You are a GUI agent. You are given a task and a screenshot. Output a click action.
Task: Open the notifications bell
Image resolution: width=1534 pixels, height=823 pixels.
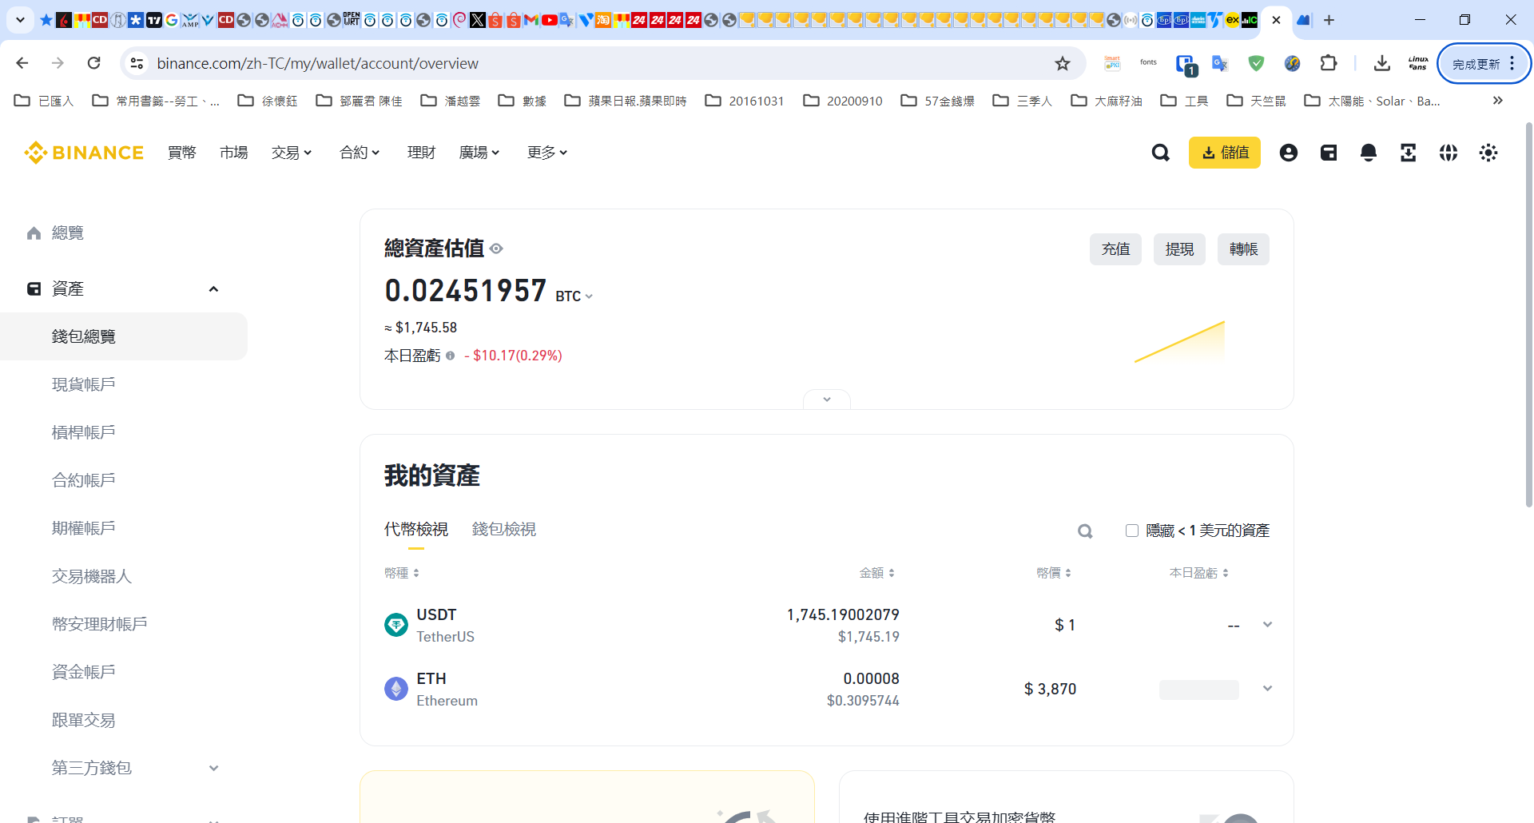(x=1368, y=153)
